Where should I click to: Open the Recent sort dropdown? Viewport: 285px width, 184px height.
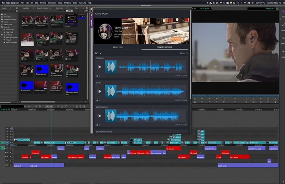tap(184, 53)
